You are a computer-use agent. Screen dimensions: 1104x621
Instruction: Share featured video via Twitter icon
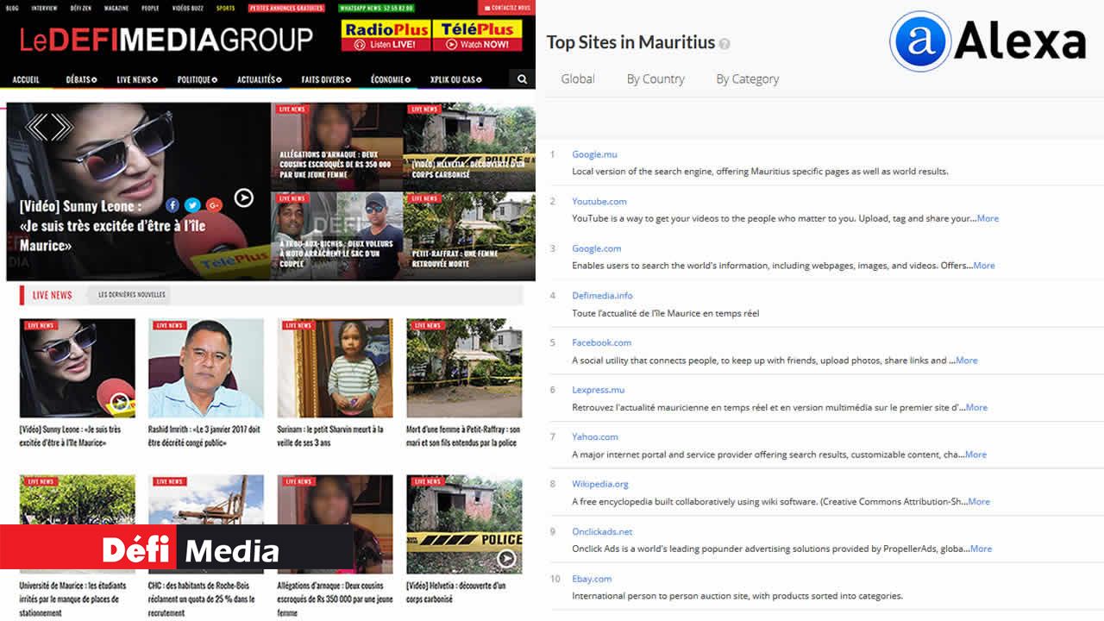click(x=192, y=205)
